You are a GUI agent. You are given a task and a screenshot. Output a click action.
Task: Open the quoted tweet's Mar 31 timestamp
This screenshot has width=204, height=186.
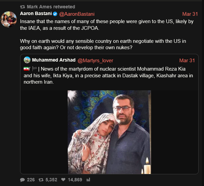pyautogui.click(x=187, y=61)
